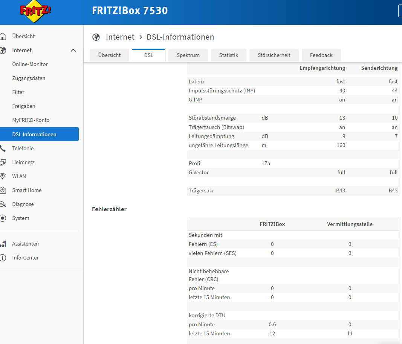Click the Profil value 17a
Screen dimensions: 402x344
tap(266, 164)
